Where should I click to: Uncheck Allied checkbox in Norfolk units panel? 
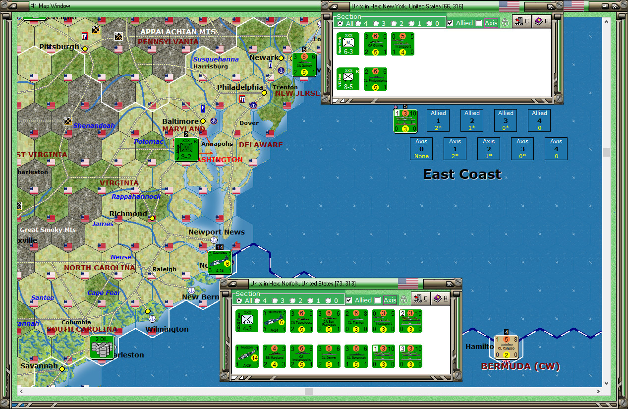(x=349, y=300)
